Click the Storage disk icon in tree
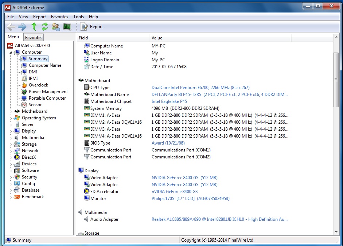The image size is (343, 246). pyautogui.click(x=17, y=144)
